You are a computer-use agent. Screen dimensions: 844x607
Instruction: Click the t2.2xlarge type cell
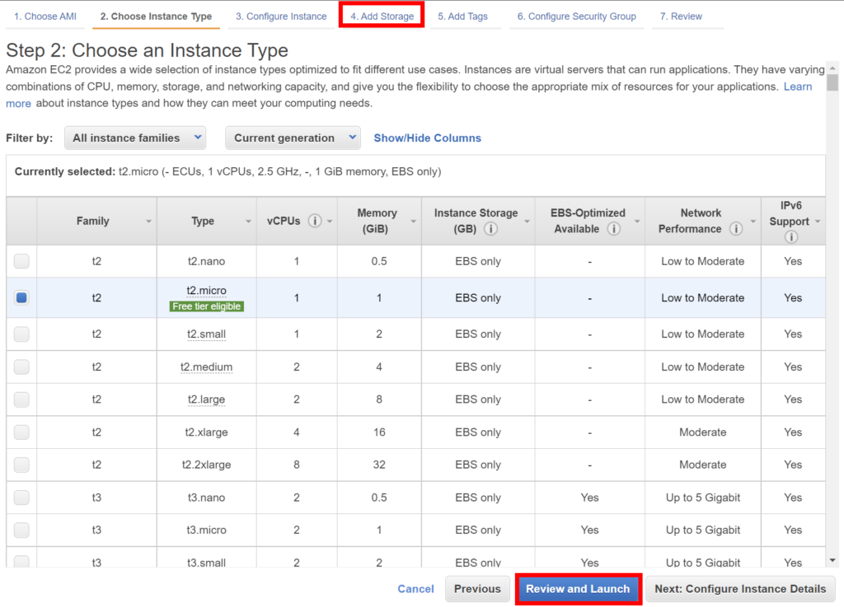[206, 465]
